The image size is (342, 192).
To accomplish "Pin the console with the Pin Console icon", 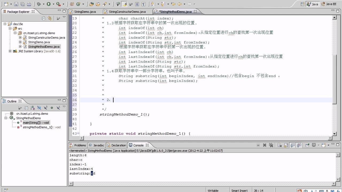I will coord(308,145).
